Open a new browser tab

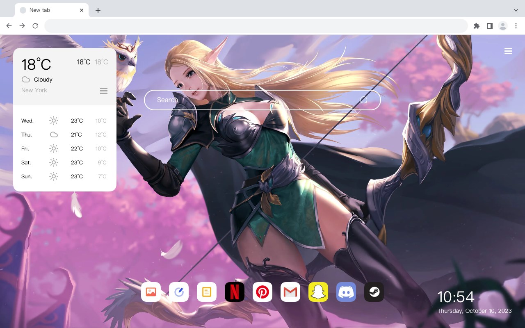(98, 10)
